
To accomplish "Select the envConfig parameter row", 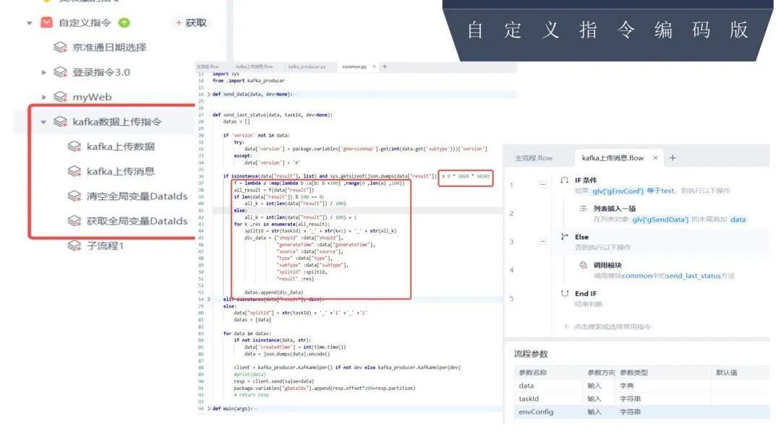I will pos(641,412).
